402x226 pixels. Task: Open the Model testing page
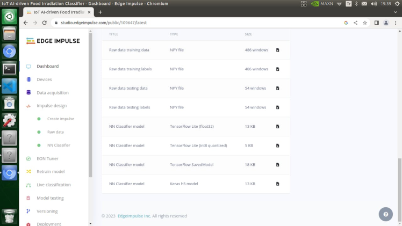coord(50,198)
